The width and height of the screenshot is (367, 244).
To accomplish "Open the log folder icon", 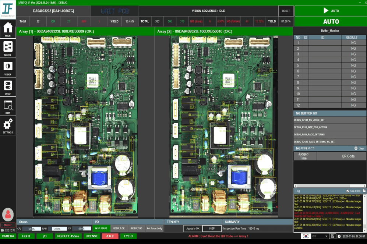I will [x=364, y=191].
